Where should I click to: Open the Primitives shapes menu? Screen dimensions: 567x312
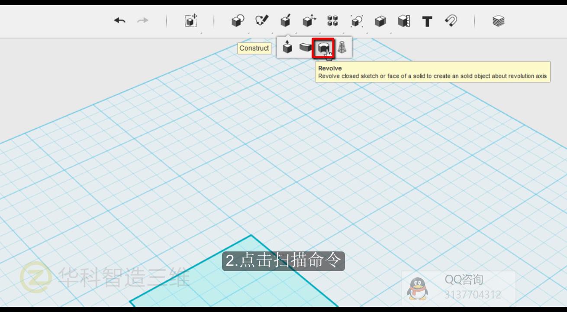pyautogui.click(x=238, y=21)
